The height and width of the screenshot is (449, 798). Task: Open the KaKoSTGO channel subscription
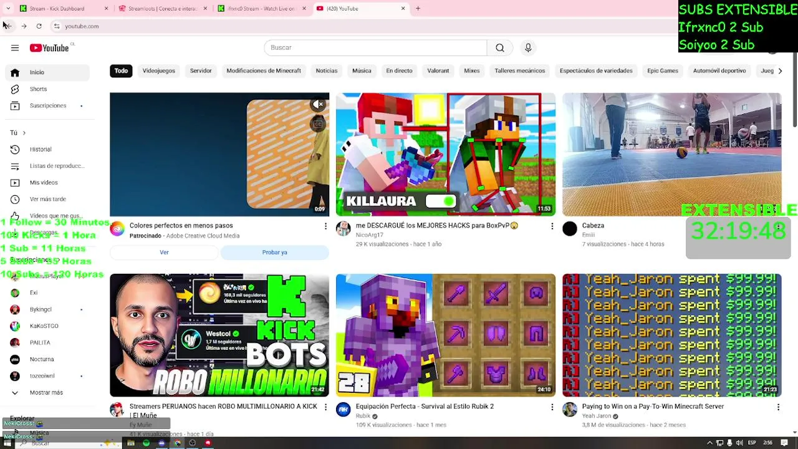(47, 326)
